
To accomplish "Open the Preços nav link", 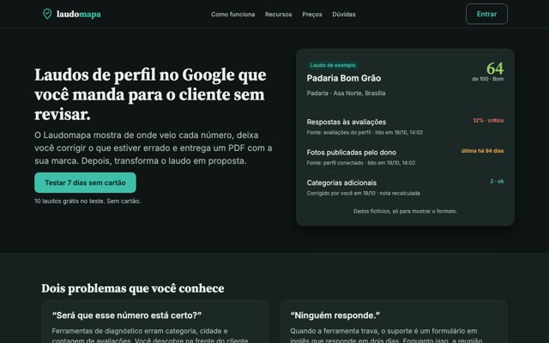I will 312,15.
